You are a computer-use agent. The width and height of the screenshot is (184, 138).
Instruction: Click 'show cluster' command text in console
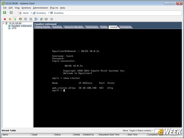(x=72, y=78)
